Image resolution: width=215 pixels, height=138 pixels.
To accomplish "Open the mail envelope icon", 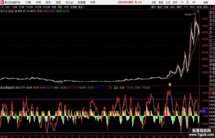I will [x=194, y=2].
